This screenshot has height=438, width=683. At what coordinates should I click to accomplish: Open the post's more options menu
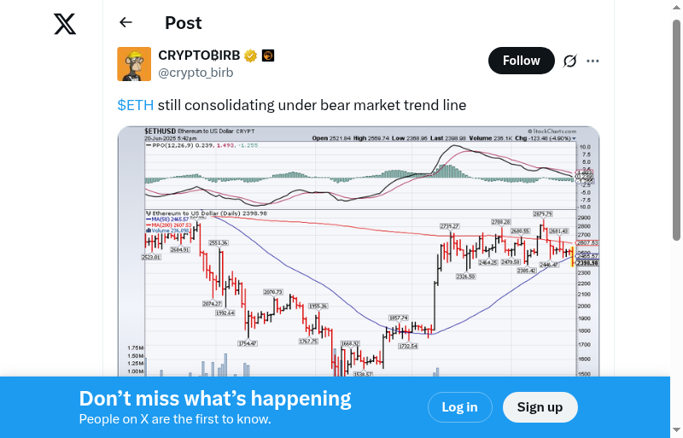pos(593,61)
